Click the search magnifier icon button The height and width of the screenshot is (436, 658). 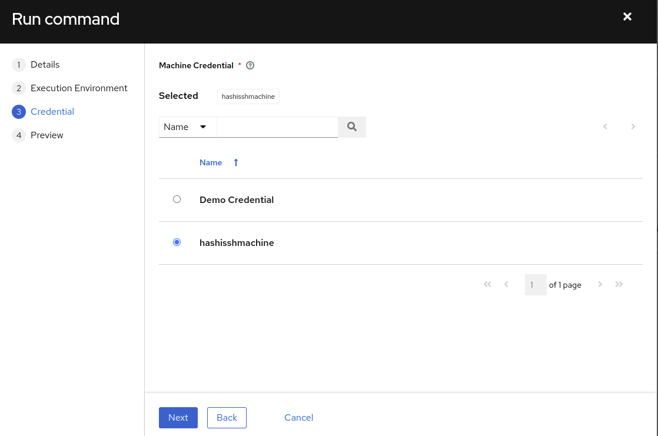point(352,127)
